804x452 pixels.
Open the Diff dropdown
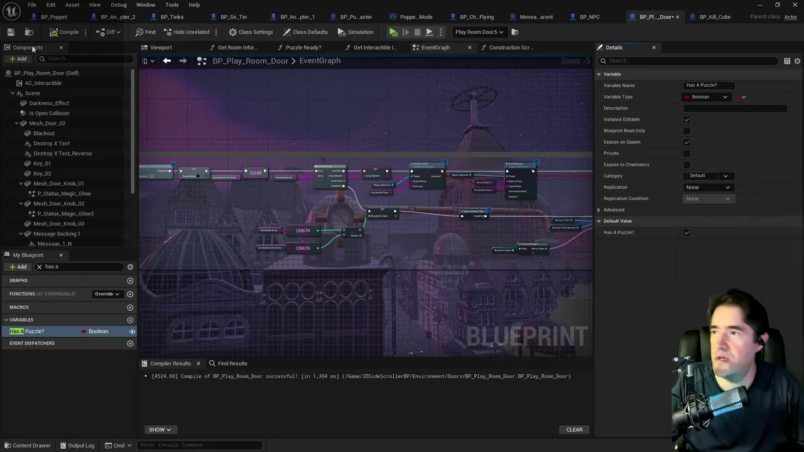click(109, 32)
